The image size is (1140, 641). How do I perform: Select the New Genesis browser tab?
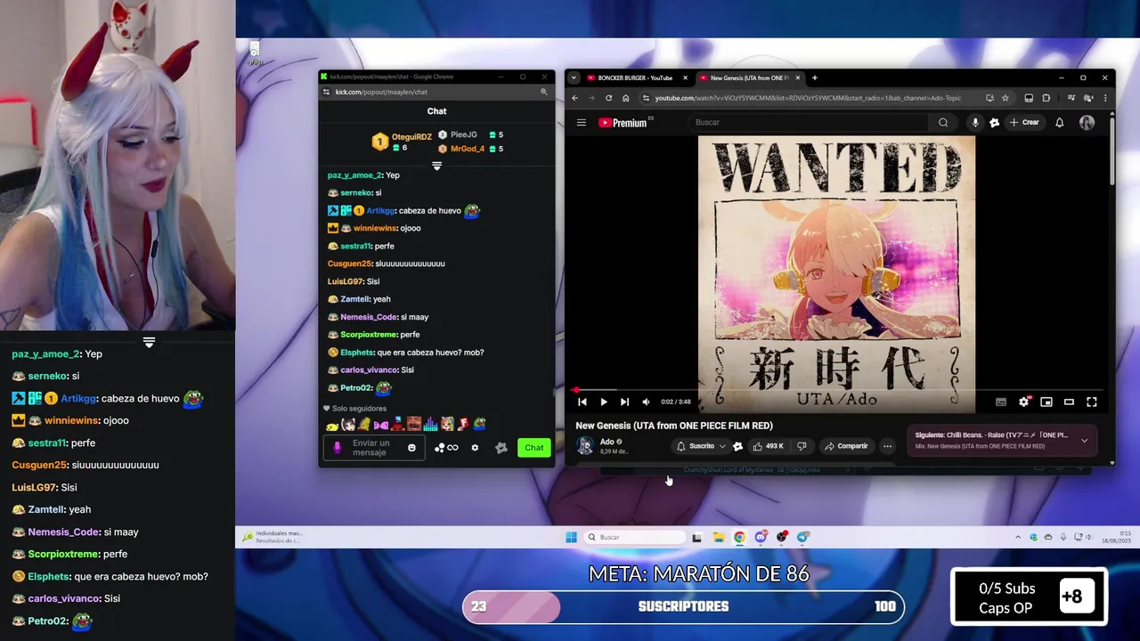(750, 78)
